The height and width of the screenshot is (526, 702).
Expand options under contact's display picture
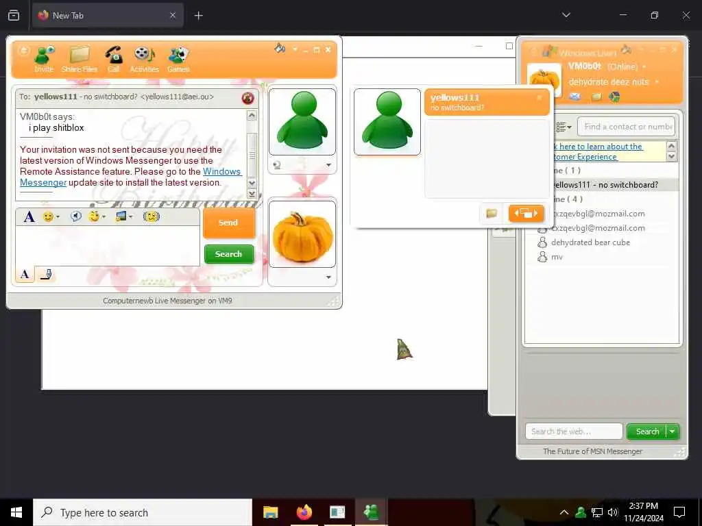pyautogui.click(x=328, y=165)
